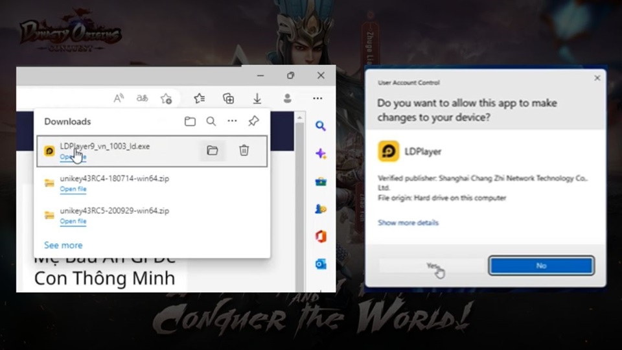Pin the Downloads panel
622x350 pixels.
pyautogui.click(x=253, y=121)
